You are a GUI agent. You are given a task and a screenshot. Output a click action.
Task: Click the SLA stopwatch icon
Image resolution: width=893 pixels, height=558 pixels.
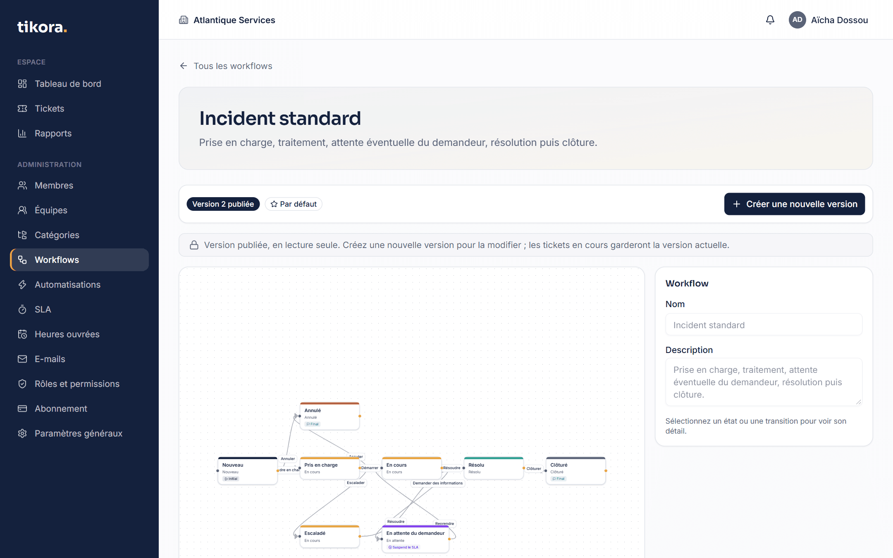pyautogui.click(x=22, y=309)
